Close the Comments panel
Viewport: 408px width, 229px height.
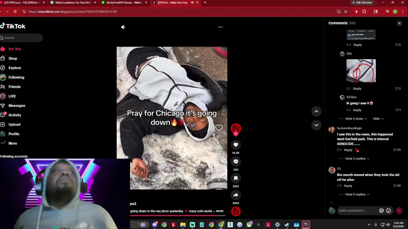coord(399,23)
